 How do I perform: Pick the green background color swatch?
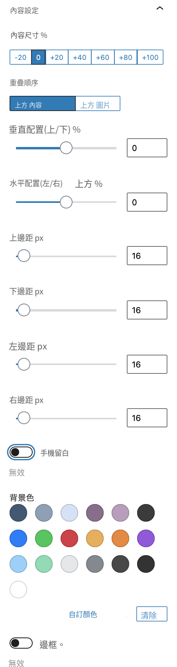pyautogui.click(x=44, y=538)
